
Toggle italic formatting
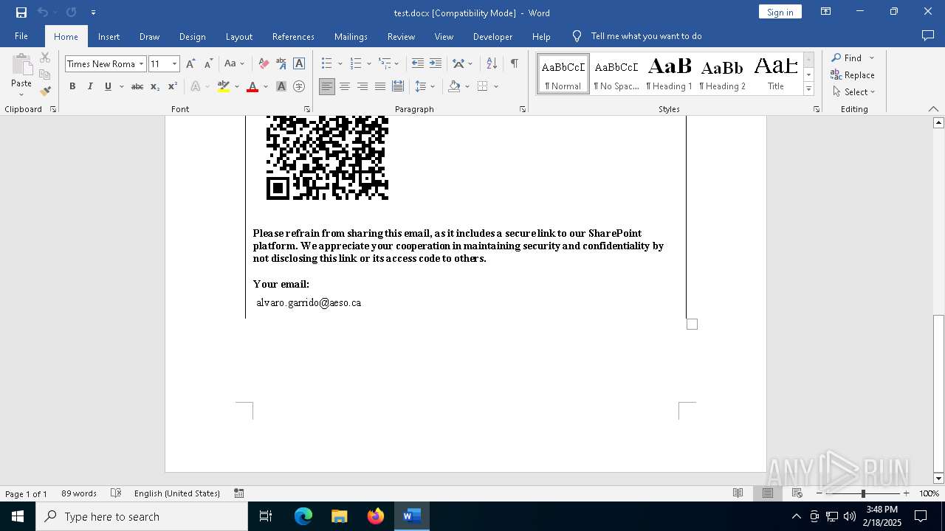90,86
